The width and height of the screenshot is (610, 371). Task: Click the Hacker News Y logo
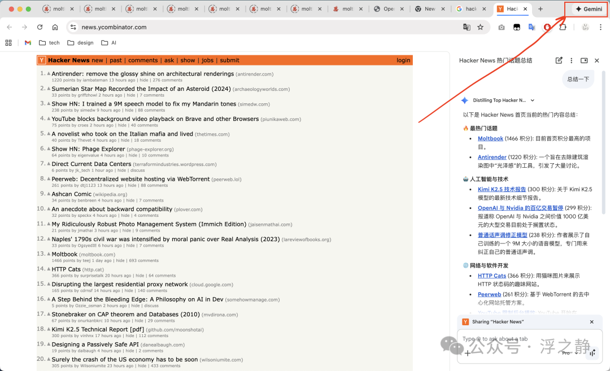pyautogui.click(x=42, y=60)
